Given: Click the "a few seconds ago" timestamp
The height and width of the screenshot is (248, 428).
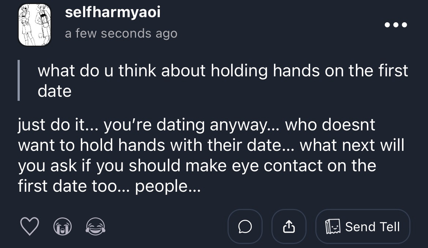Looking at the screenshot, I should click(121, 34).
